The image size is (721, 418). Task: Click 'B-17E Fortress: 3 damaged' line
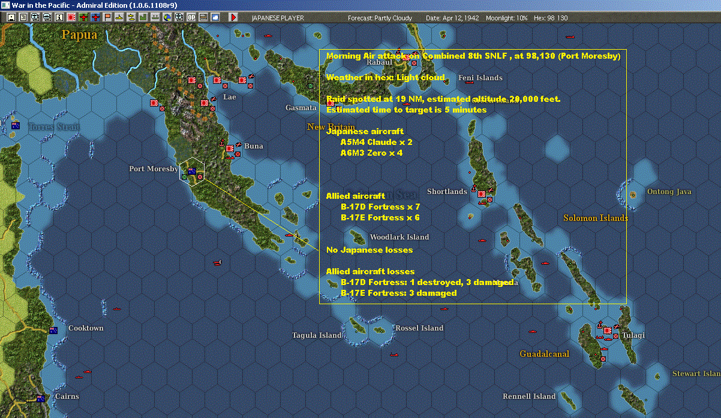[399, 293]
